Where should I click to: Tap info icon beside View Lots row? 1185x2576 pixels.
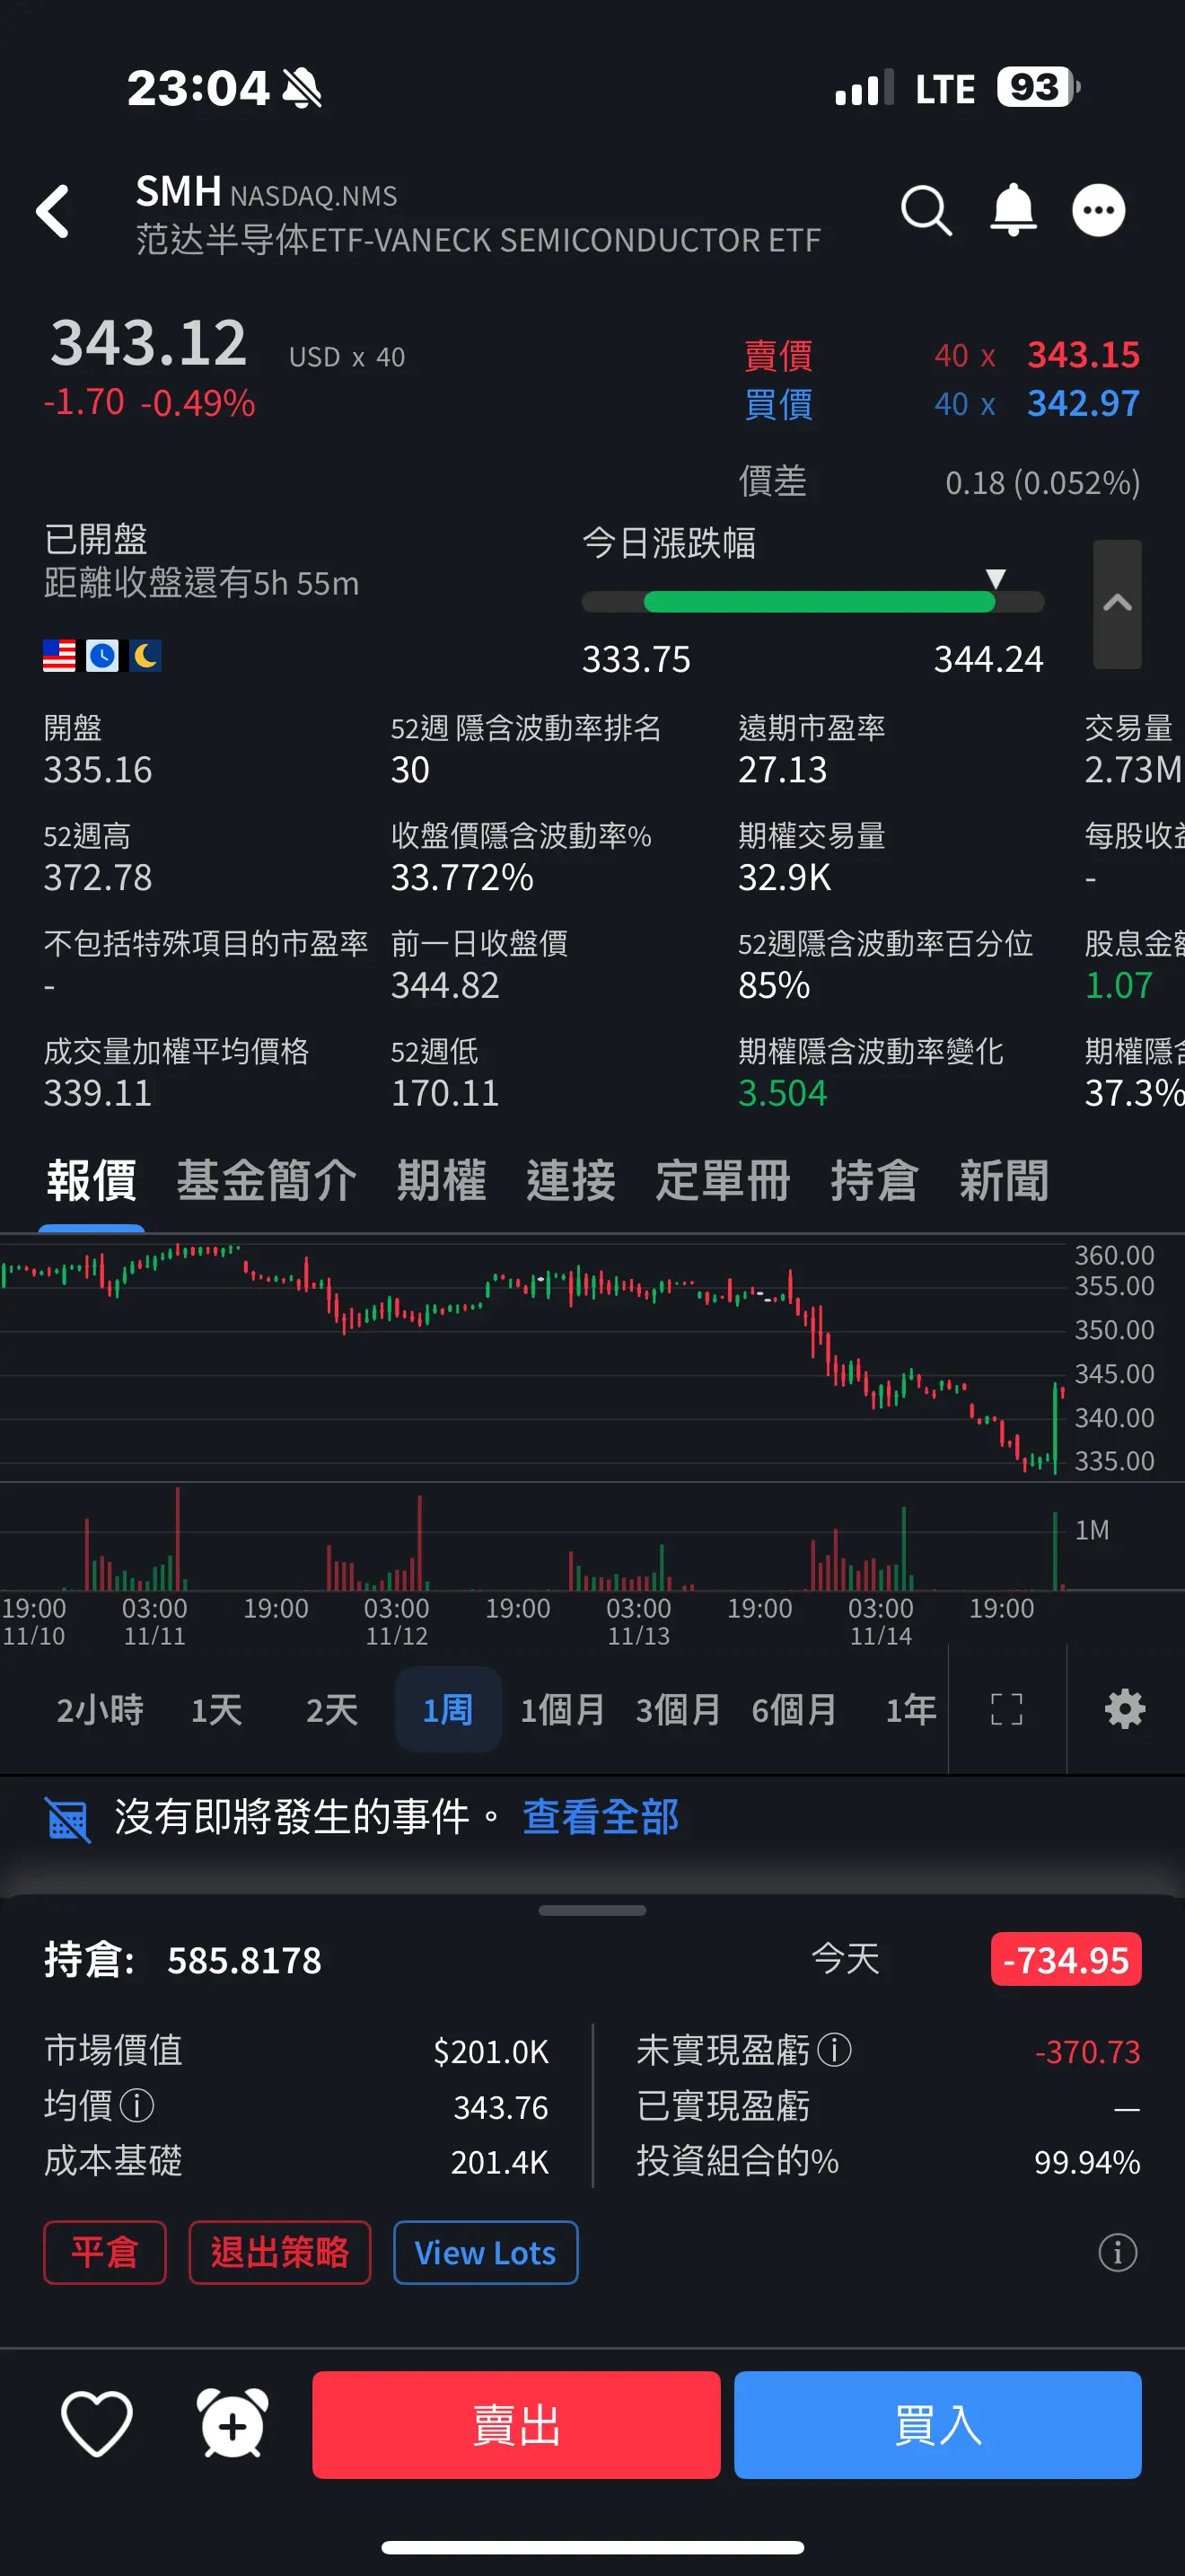[x=1118, y=2253]
